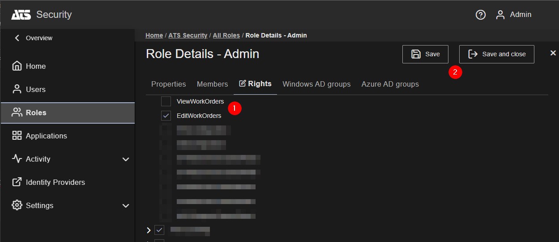The image size is (559, 242).
Task: Follow the All Roles breadcrumb link
Action: tap(226, 35)
